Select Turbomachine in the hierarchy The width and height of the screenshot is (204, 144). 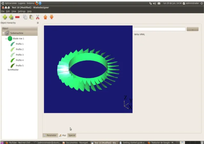click(17, 33)
